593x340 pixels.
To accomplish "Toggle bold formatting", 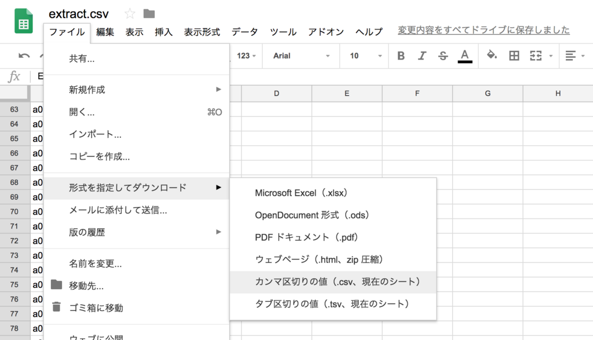I will 401,56.
